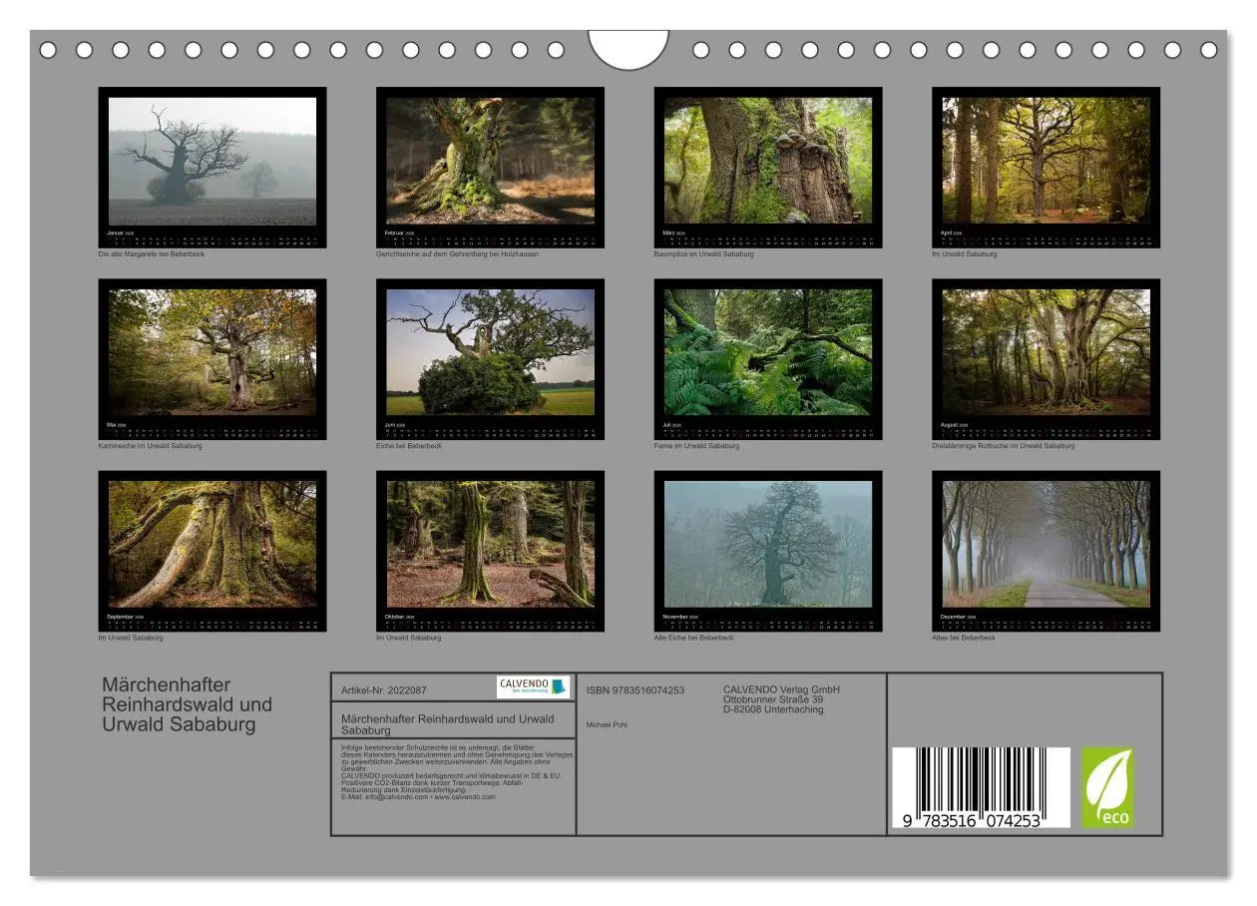
Task: Click caption 'Baumpilze im Urwald Sababurg'
Action: pos(703,254)
